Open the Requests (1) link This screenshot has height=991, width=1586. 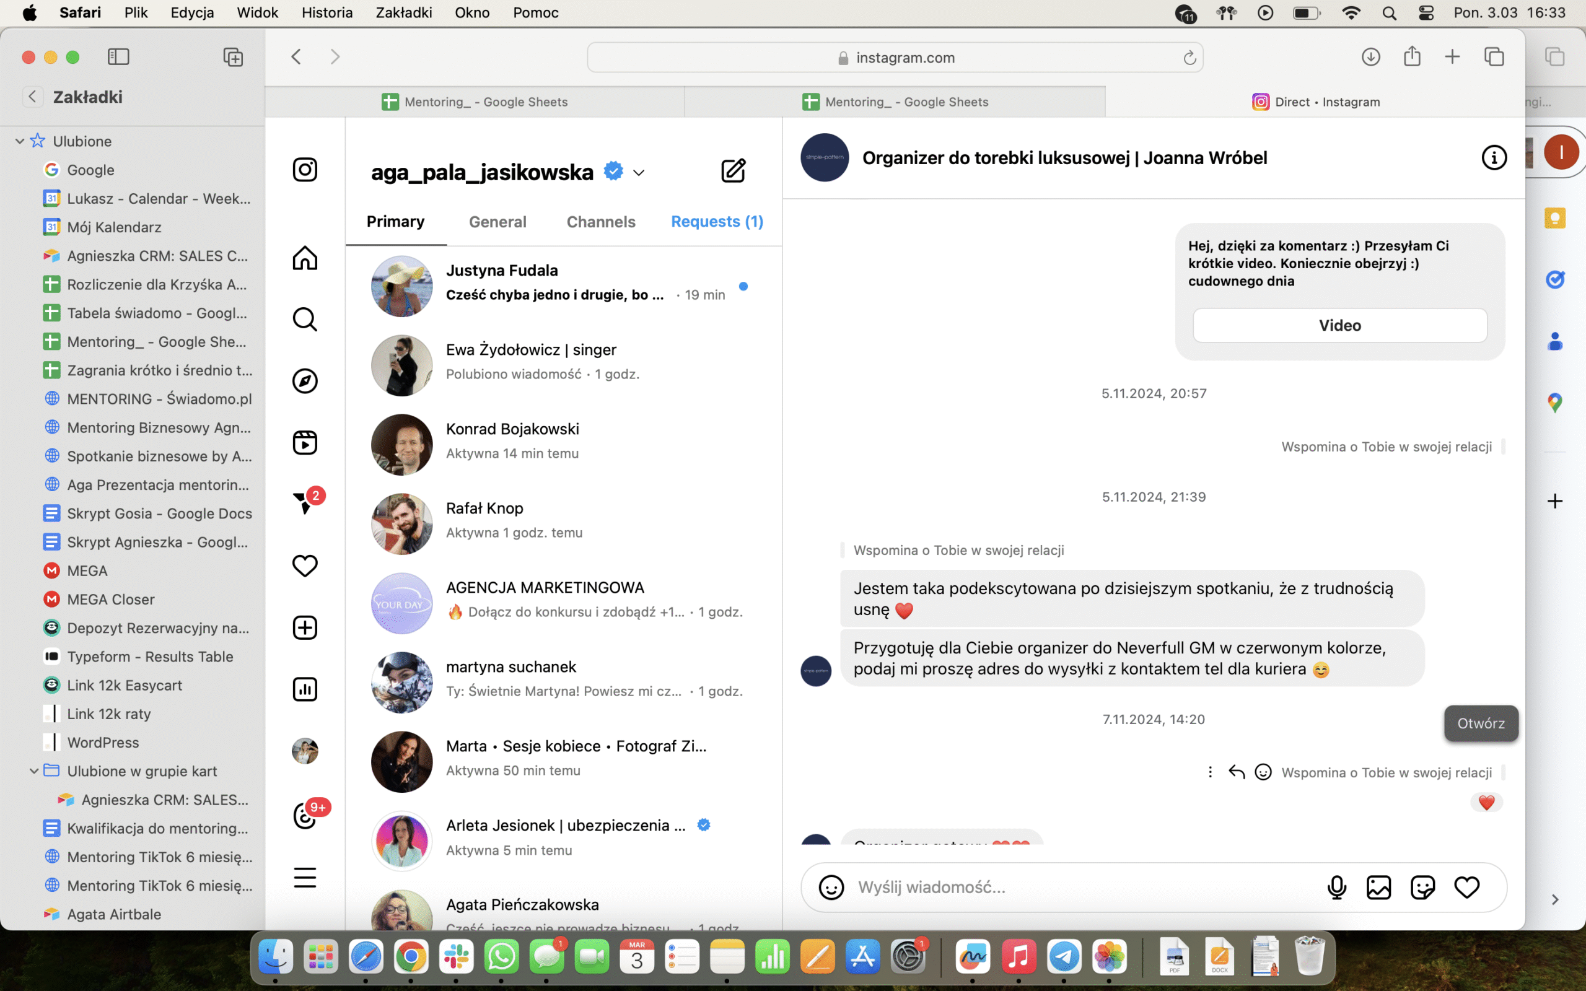[x=717, y=222]
